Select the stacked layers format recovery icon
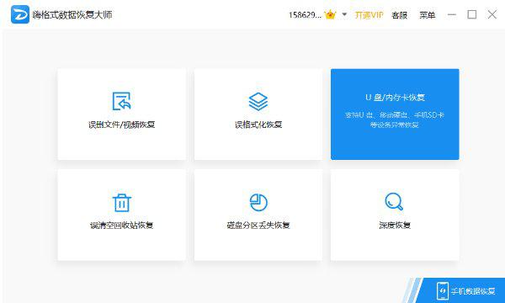This screenshot has height=303, width=505. [258, 102]
